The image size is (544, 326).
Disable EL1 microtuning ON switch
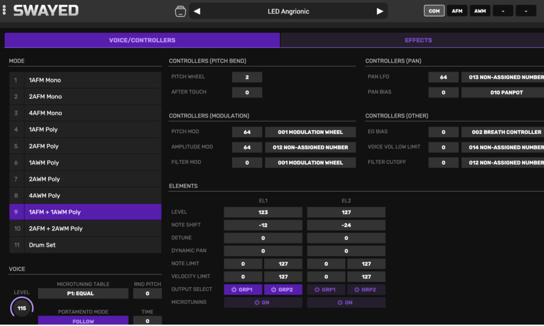(x=262, y=302)
